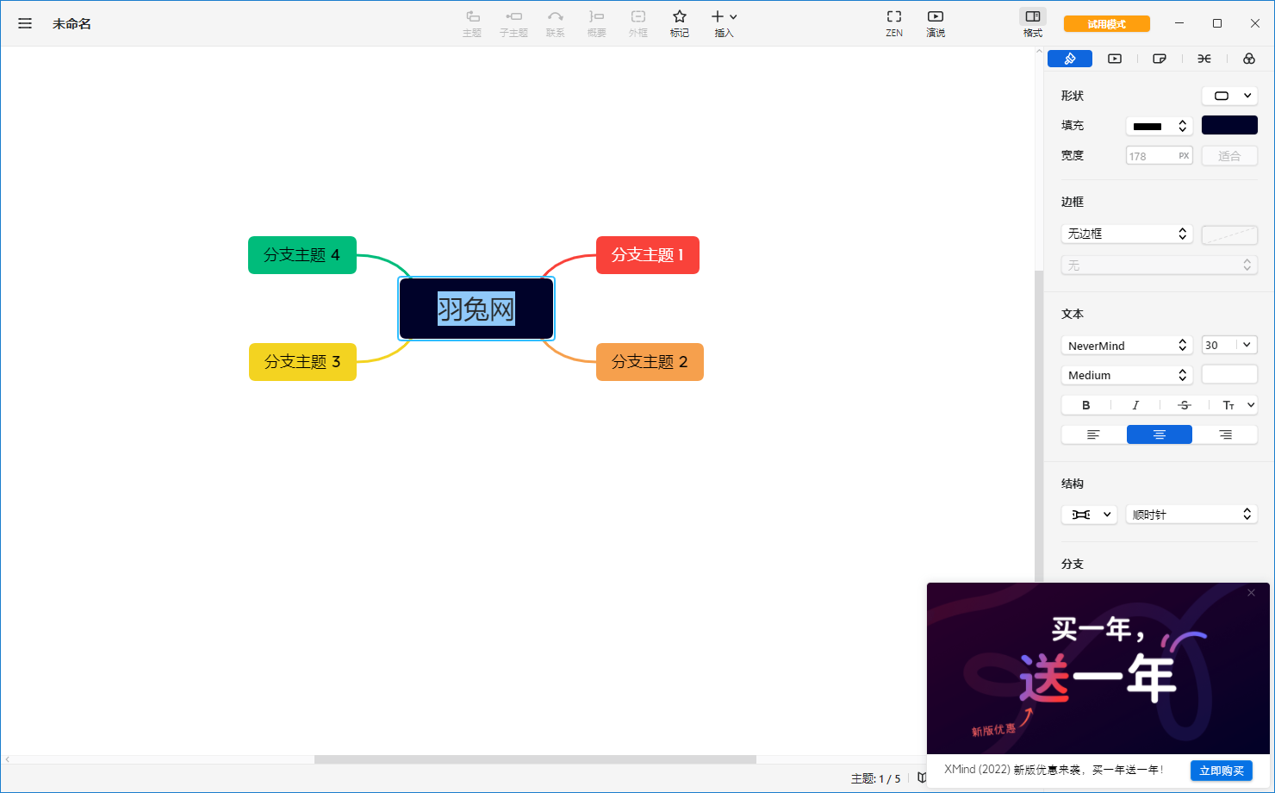Click the 联系 (relationship) toolbar icon

click(555, 23)
